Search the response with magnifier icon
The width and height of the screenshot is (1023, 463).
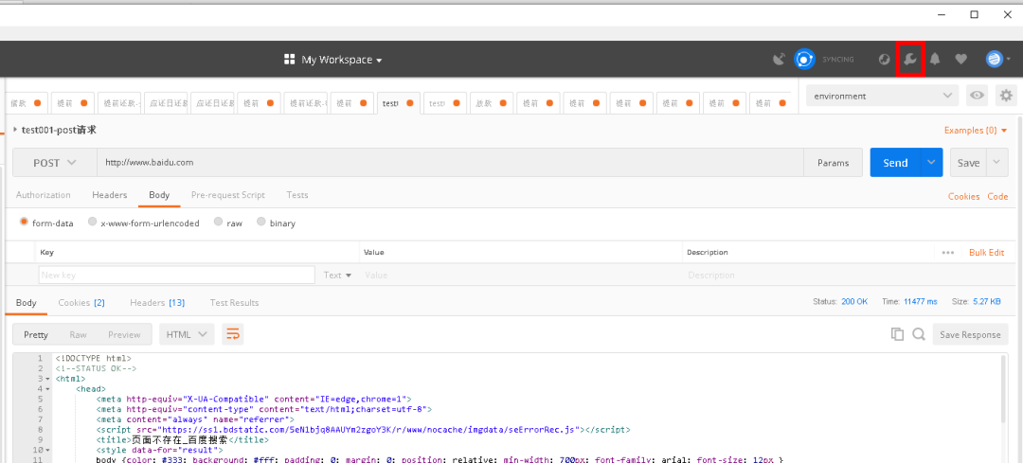point(919,334)
